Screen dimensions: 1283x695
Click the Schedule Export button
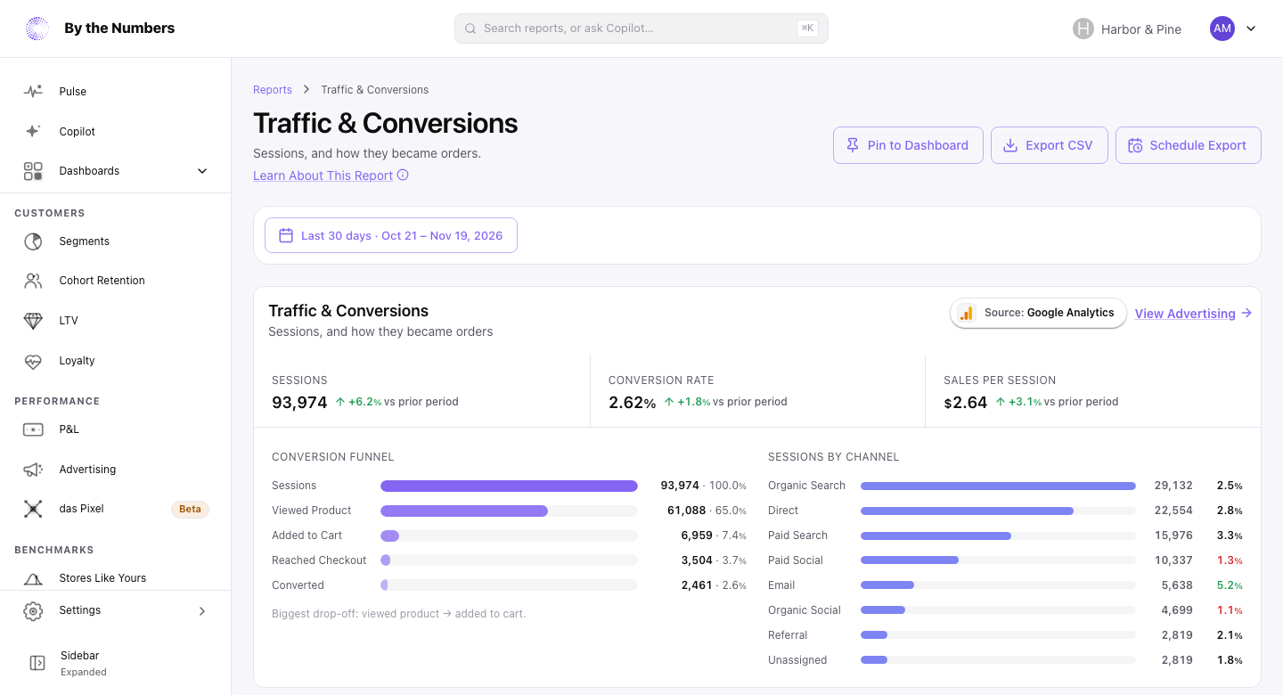click(x=1188, y=145)
